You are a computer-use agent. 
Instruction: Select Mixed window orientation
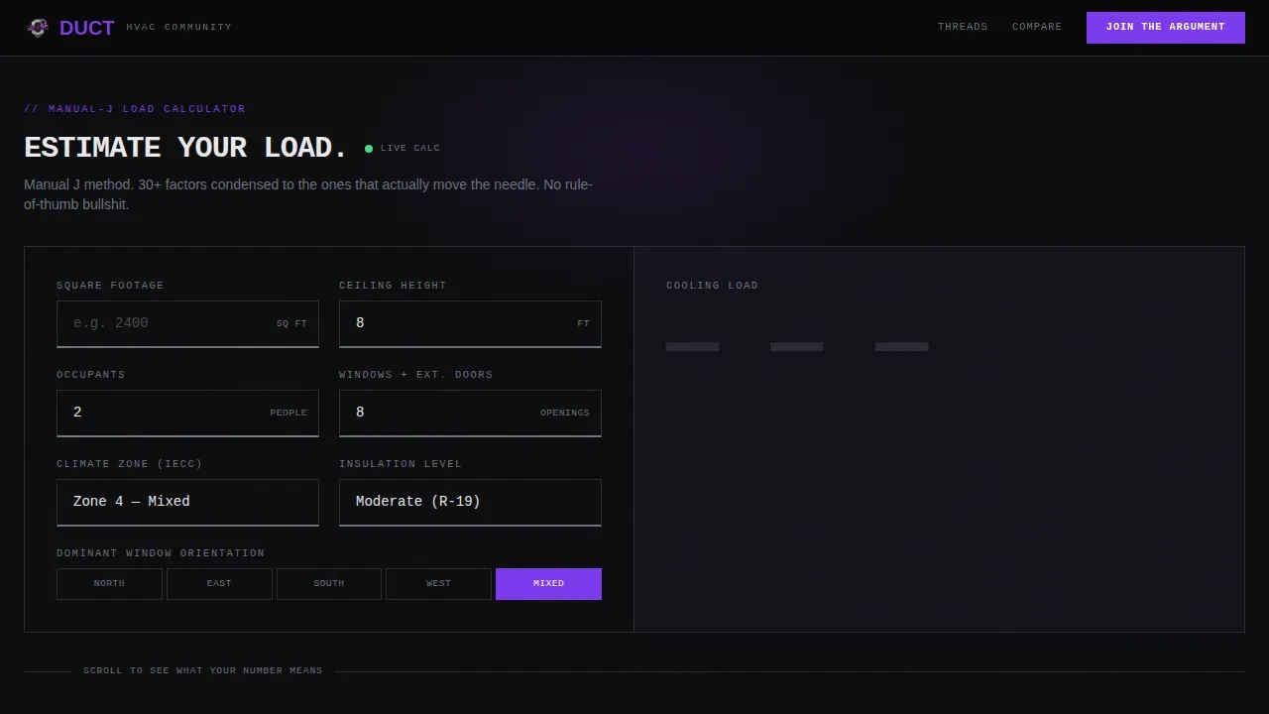548,584
